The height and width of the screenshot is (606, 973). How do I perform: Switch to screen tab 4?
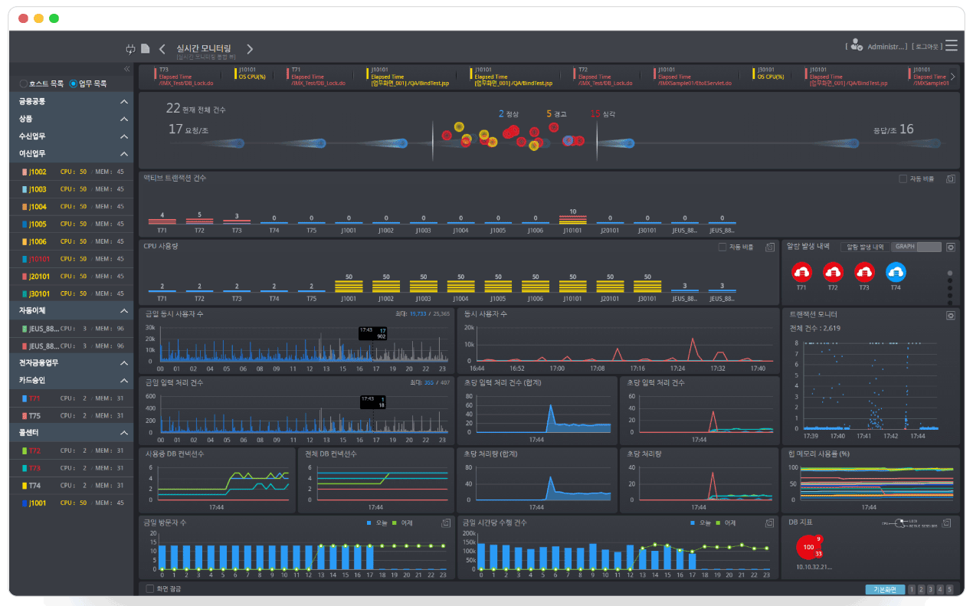(x=940, y=589)
